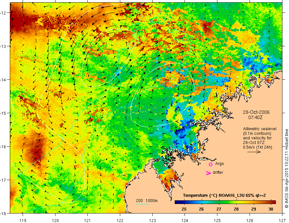Click the '25' colorbar tick label
The image size is (289, 223).
(x=184, y=209)
